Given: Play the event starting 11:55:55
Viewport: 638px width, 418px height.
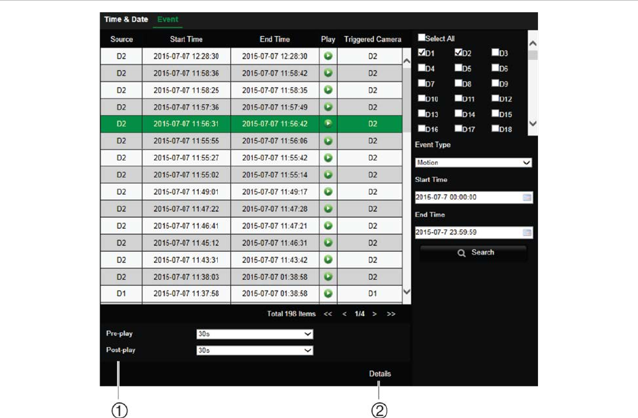Looking at the screenshot, I should coord(328,141).
